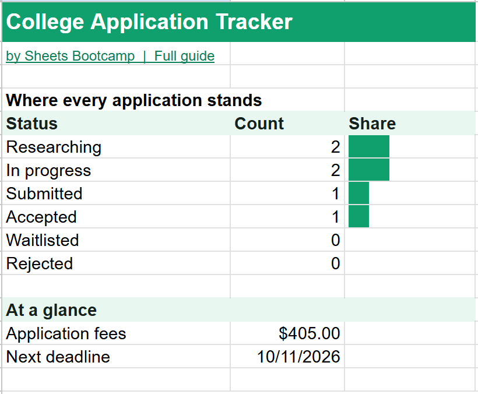Click the 'Researching' status cell

pyautogui.click(x=116, y=147)
